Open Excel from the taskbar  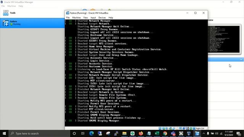(157, 134)
